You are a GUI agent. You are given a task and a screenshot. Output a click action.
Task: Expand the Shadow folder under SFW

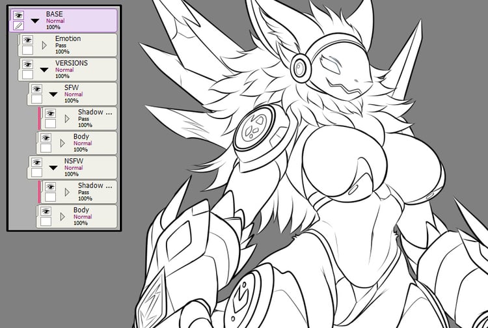(67, 118)
